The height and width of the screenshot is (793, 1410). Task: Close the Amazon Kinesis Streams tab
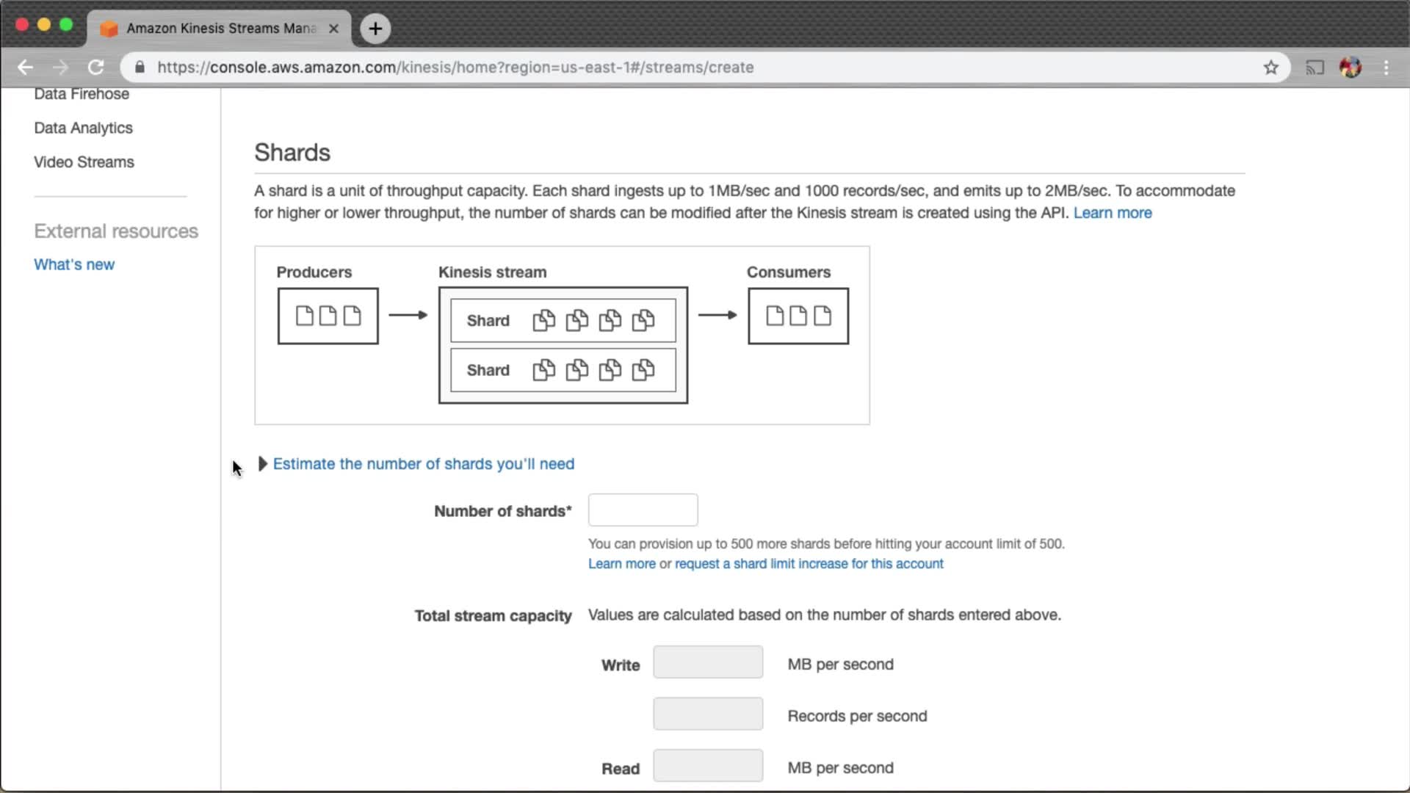(333, 29)
